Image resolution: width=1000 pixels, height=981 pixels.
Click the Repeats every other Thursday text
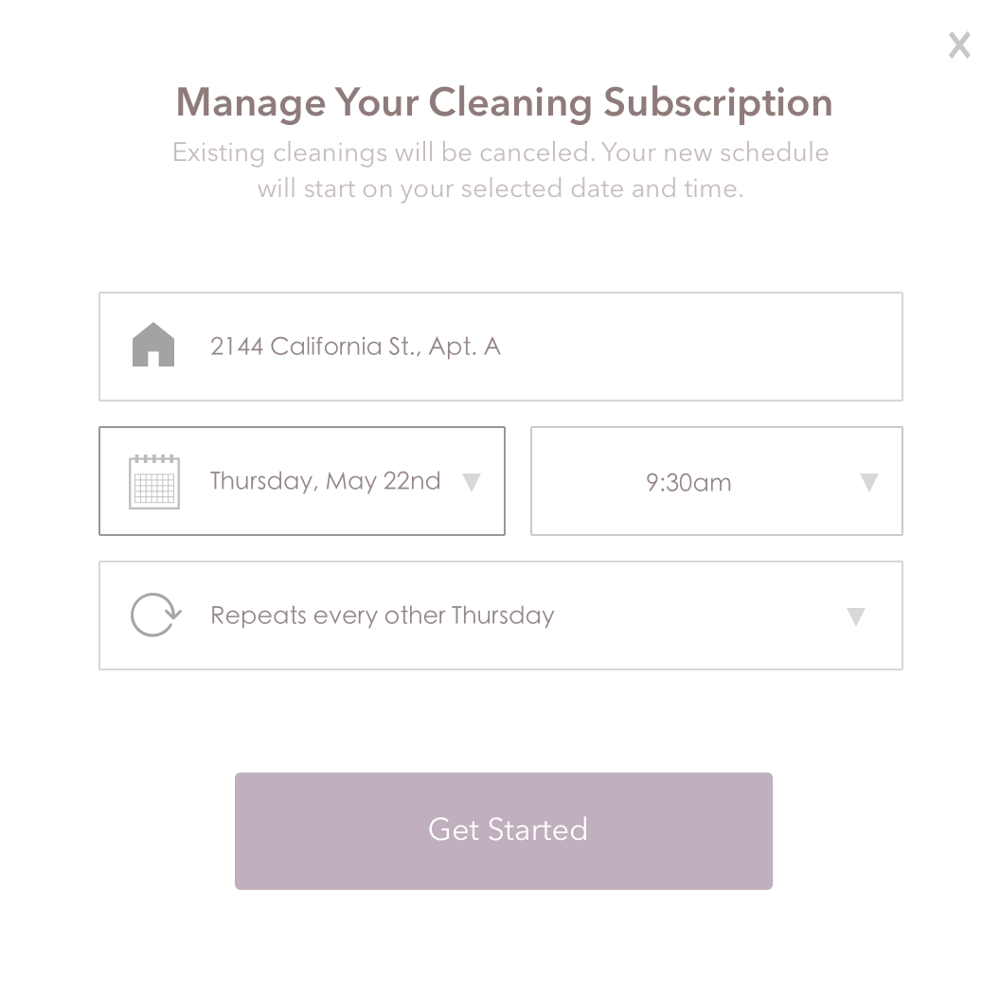[x=382, y=615]
